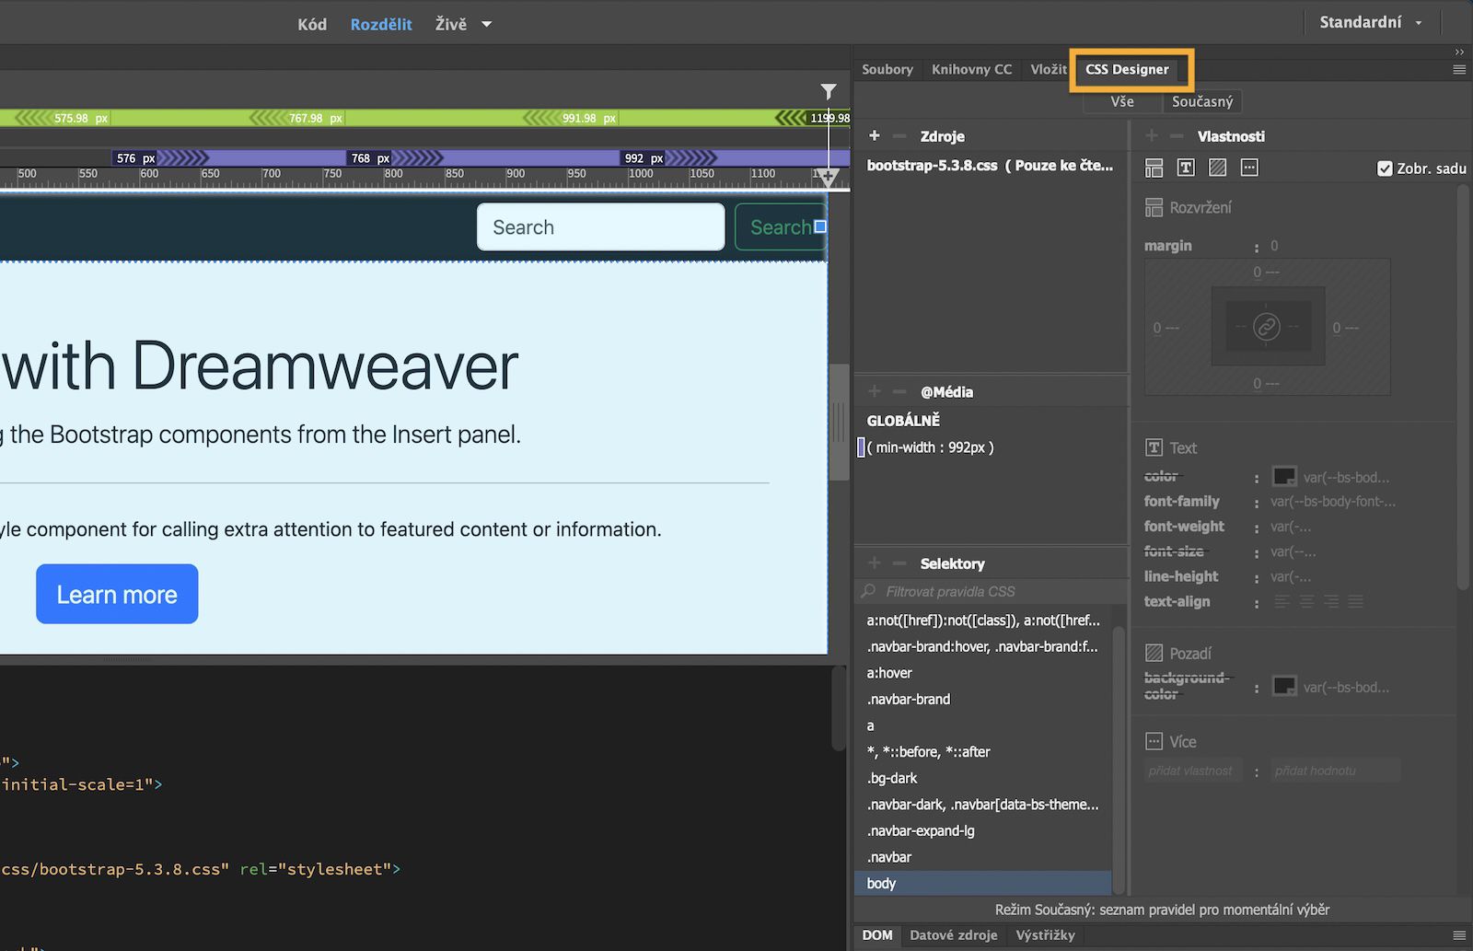The height and width of the screenshot is (951, 1473).
Task: Open the Rozvržení (layout) properties category icon
Action: pos(1154,167)
